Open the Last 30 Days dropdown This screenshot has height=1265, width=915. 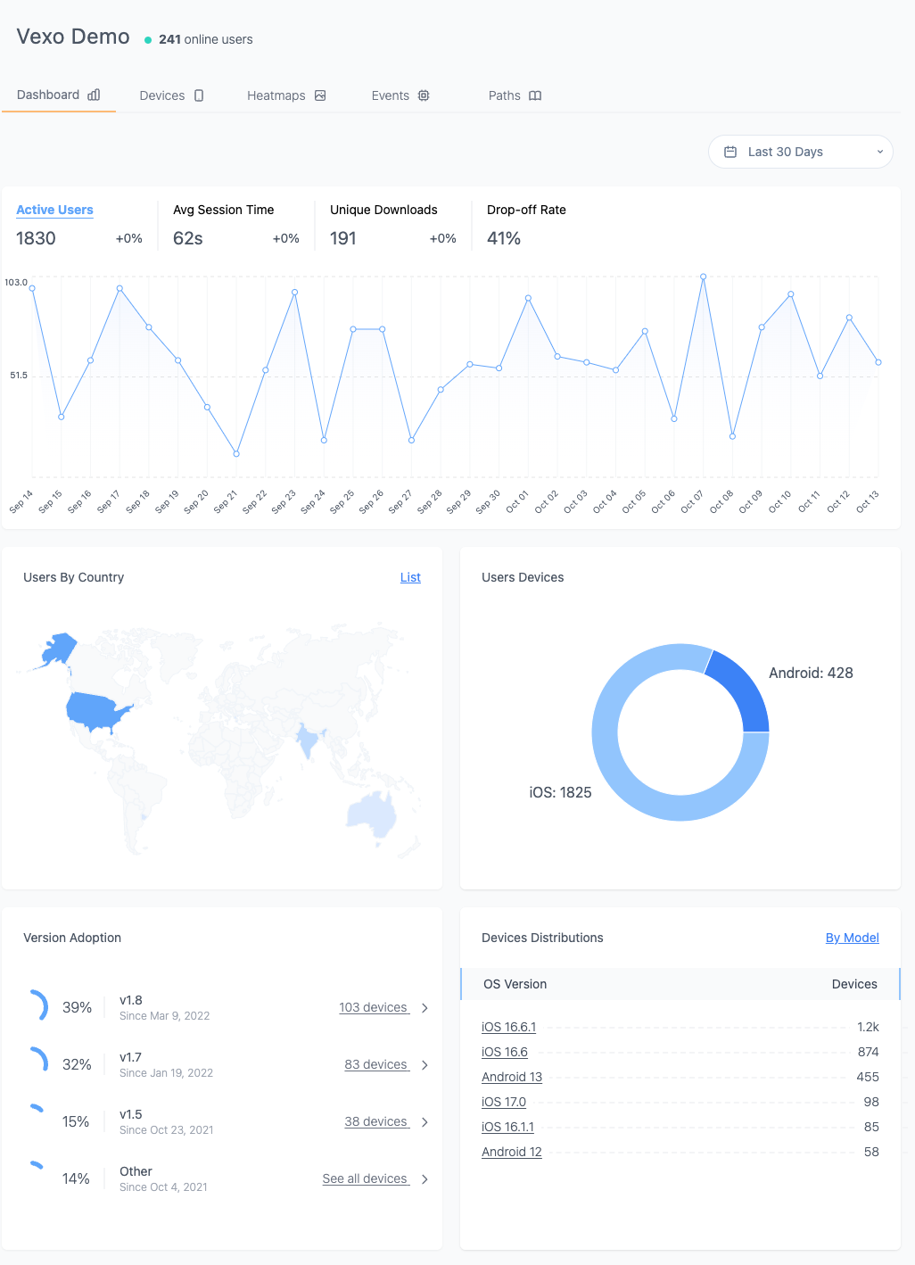800,152
